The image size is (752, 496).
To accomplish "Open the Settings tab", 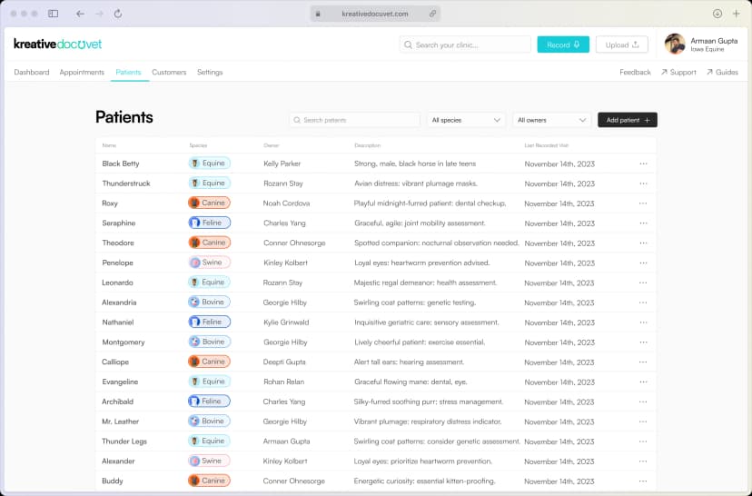I will 210,72.
